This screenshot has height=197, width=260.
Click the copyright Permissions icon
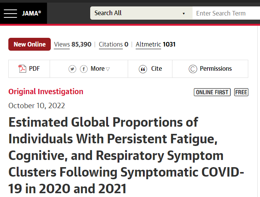tap(193, 69)
